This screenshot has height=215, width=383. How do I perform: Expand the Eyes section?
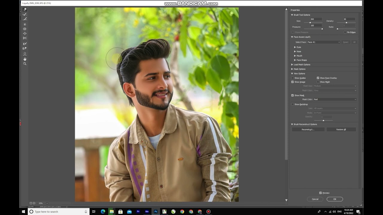(x=295, y=47)
